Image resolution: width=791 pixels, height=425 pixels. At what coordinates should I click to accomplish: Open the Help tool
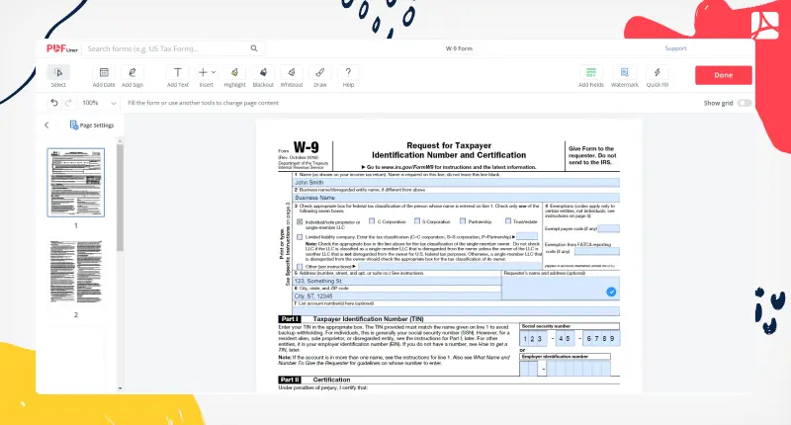(348, 76)
